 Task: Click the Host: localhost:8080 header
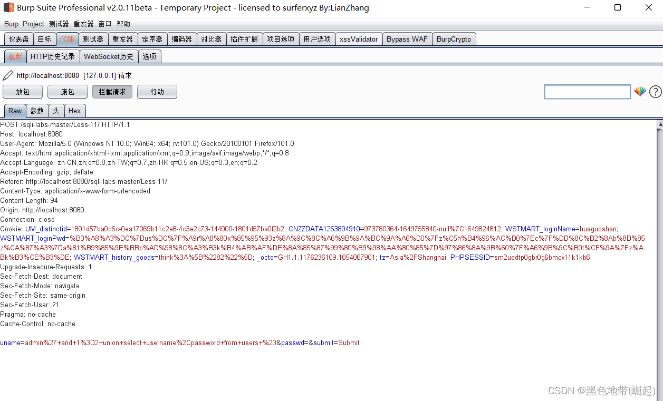click(x=31, y=134)
